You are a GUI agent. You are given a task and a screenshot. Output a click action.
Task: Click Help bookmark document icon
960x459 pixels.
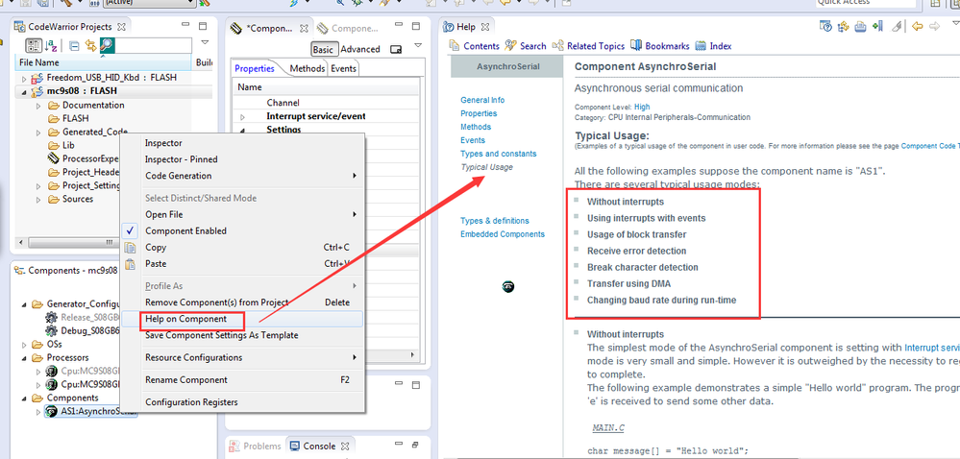click(877, 26)
